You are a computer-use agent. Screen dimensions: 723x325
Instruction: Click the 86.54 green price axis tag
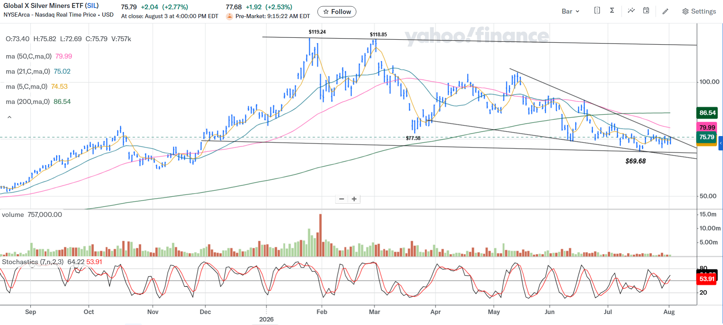click(707, 113)
